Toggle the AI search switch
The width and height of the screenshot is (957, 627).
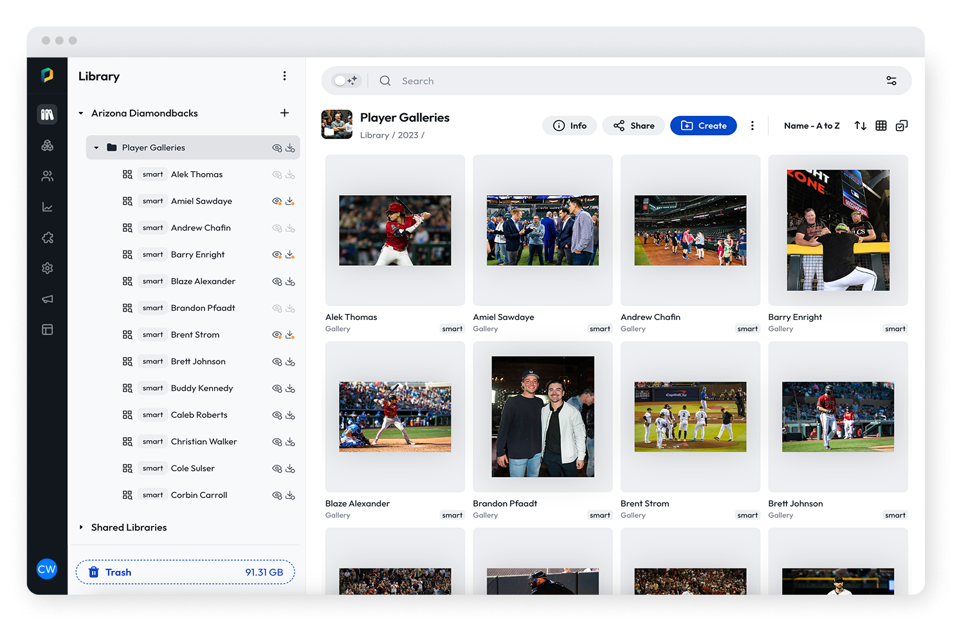[346, 80]
